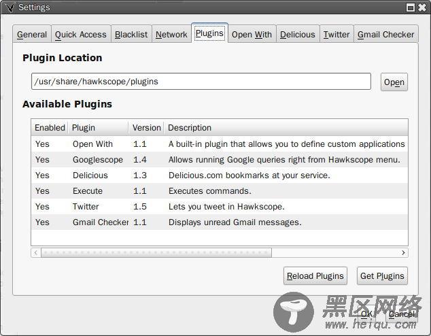Click the Hawkscope bird icon in title bar
431x336 pixels.
[x=10, y=7]
